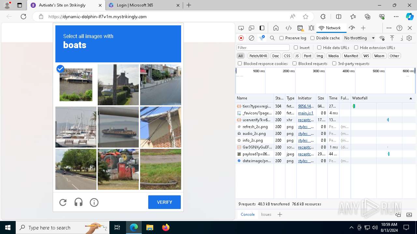Open the Elements panel code icon

tap(288, 28)
